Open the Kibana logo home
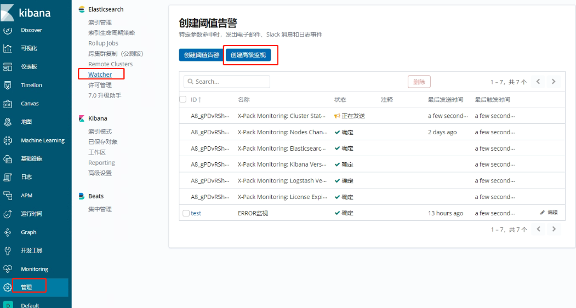 [26, 13]
